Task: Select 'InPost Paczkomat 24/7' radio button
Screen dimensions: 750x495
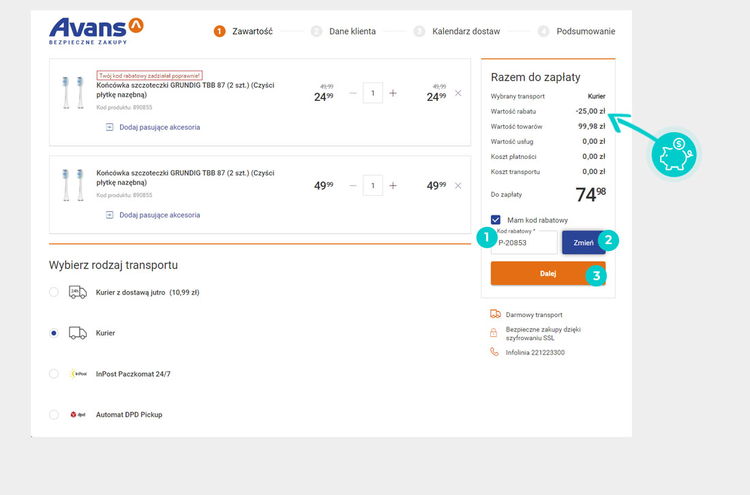Action: (54, 374)
